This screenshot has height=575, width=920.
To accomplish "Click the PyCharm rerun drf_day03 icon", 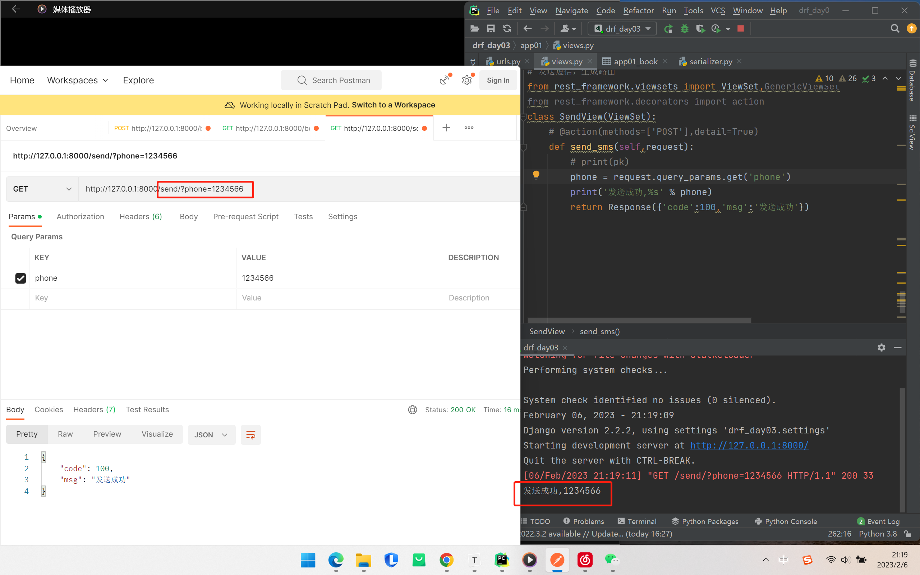I will [x=668, y=28].
